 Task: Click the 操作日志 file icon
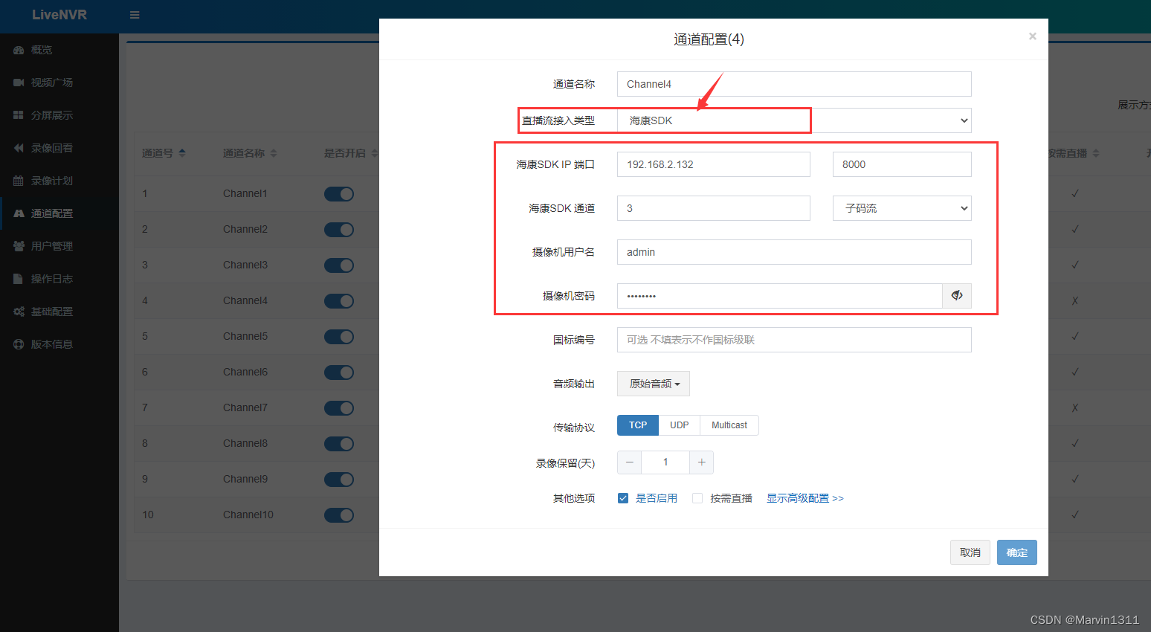pyautogui.click(x=19, y=279)
